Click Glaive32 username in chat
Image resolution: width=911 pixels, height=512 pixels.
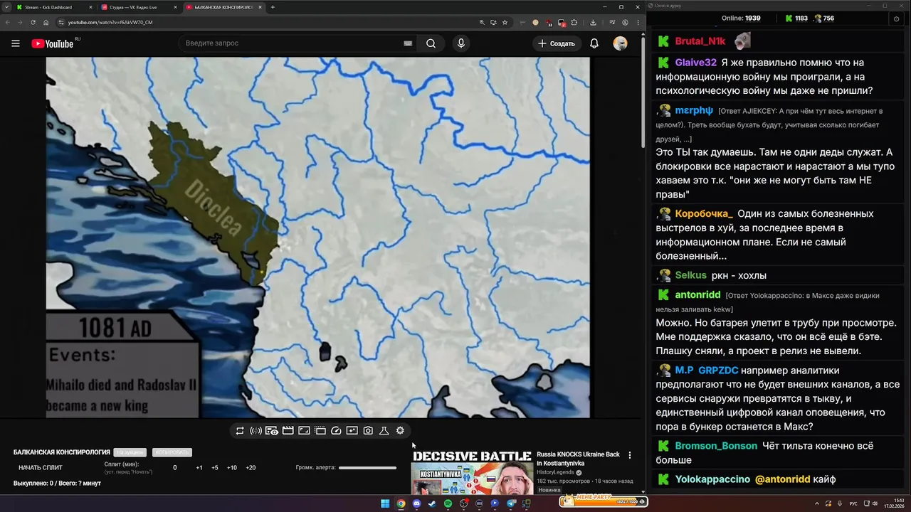pos(696,63)
